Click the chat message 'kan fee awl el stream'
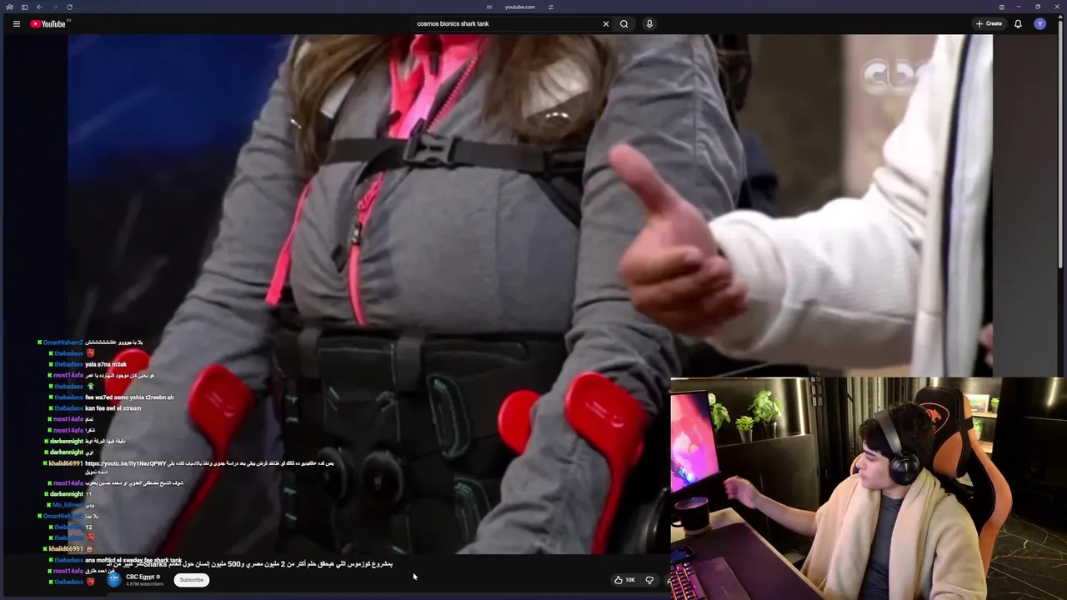Viewport: 1067px width, 600px height. 113,408
